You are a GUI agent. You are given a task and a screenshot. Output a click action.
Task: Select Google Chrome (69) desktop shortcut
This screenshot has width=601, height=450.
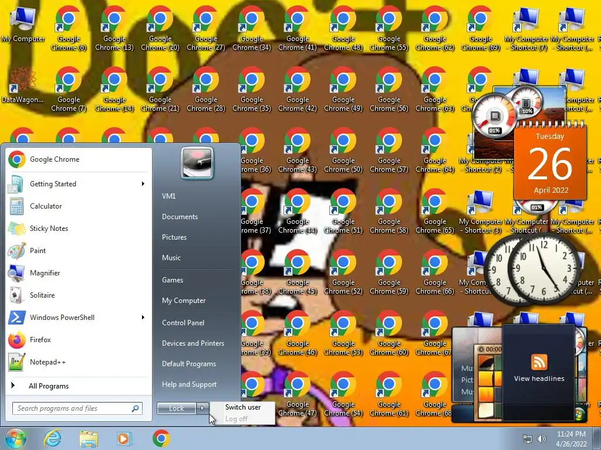click(x=481, y=28)
